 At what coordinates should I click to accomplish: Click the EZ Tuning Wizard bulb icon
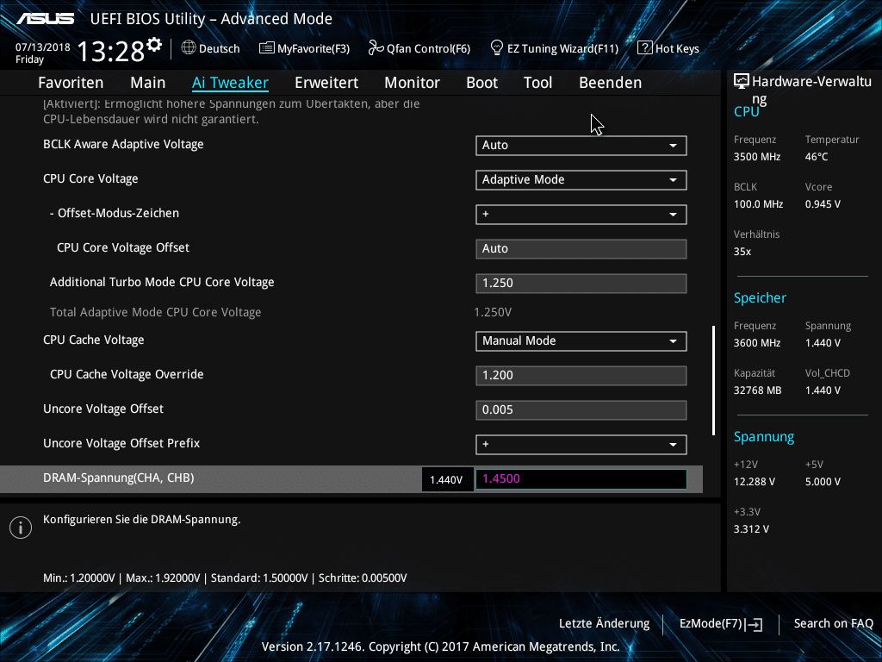click(x=497, y=48)
